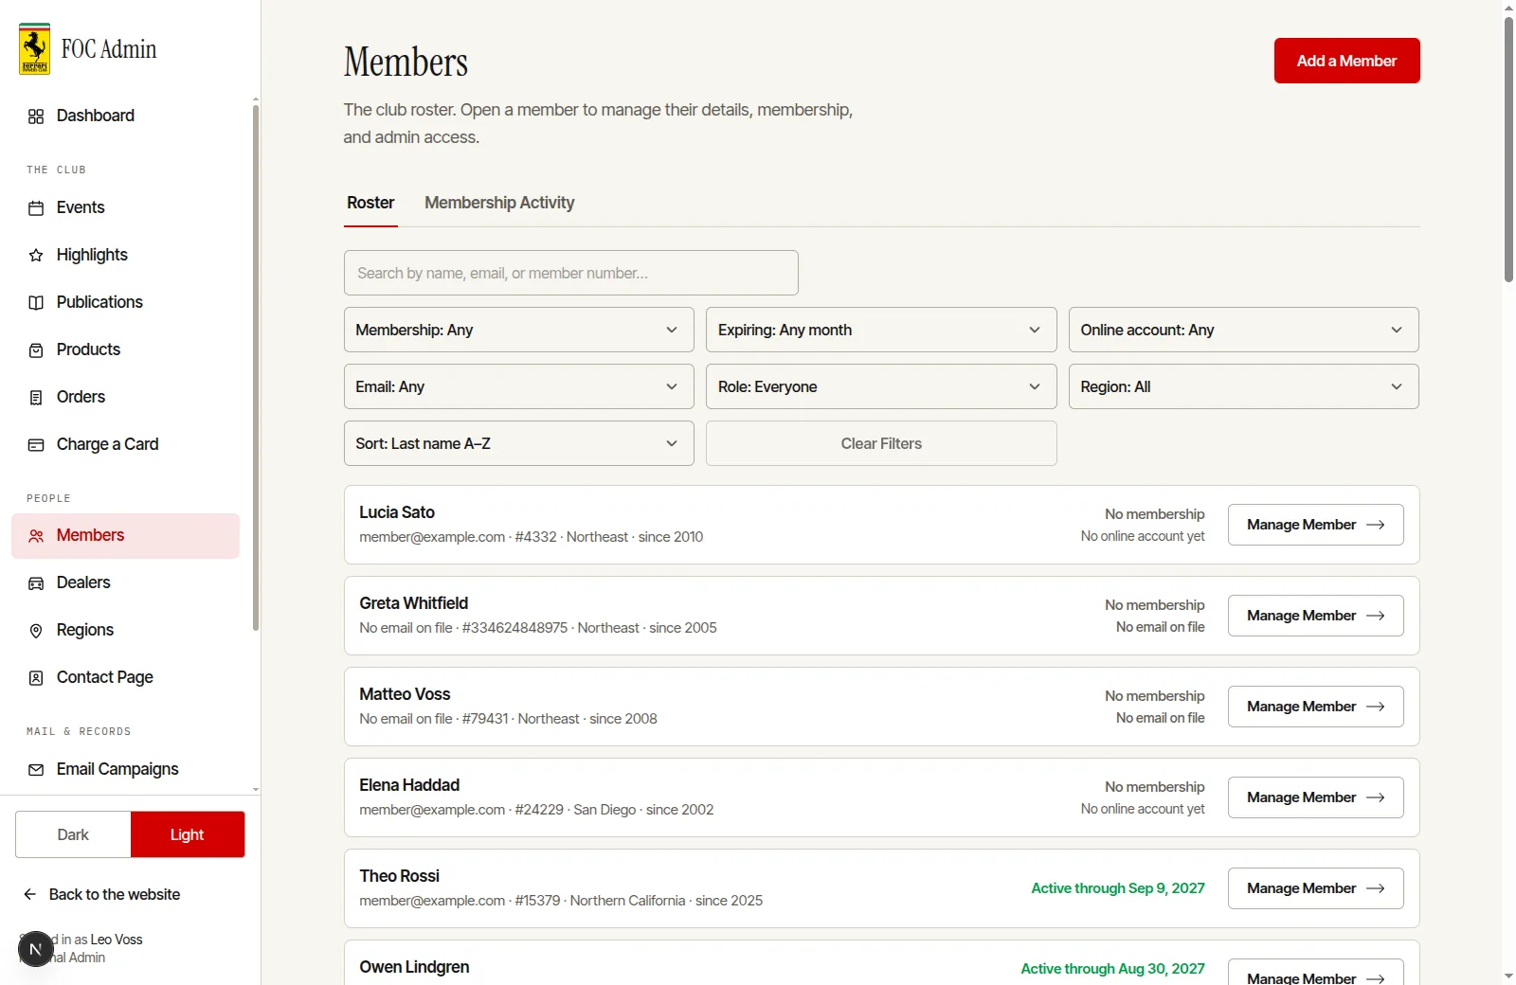Screen dimensions: 1516x985
Task: Switch to Dark theme
Action: (x=73, y=834)
